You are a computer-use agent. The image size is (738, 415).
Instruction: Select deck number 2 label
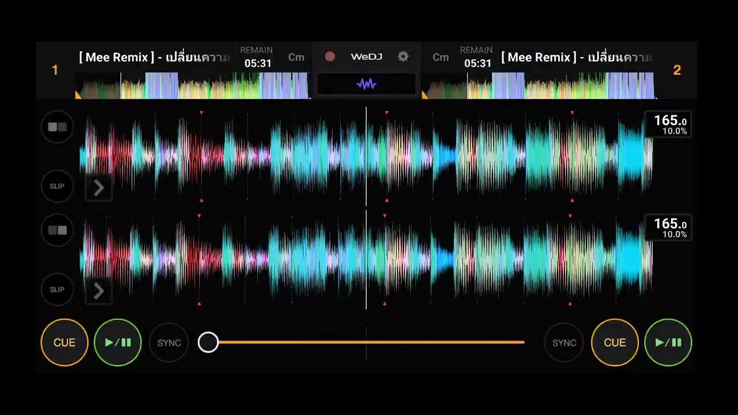[677, 70]
